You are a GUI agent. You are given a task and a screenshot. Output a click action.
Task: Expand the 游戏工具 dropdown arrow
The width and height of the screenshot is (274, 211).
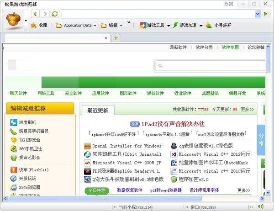pos(169,26)
